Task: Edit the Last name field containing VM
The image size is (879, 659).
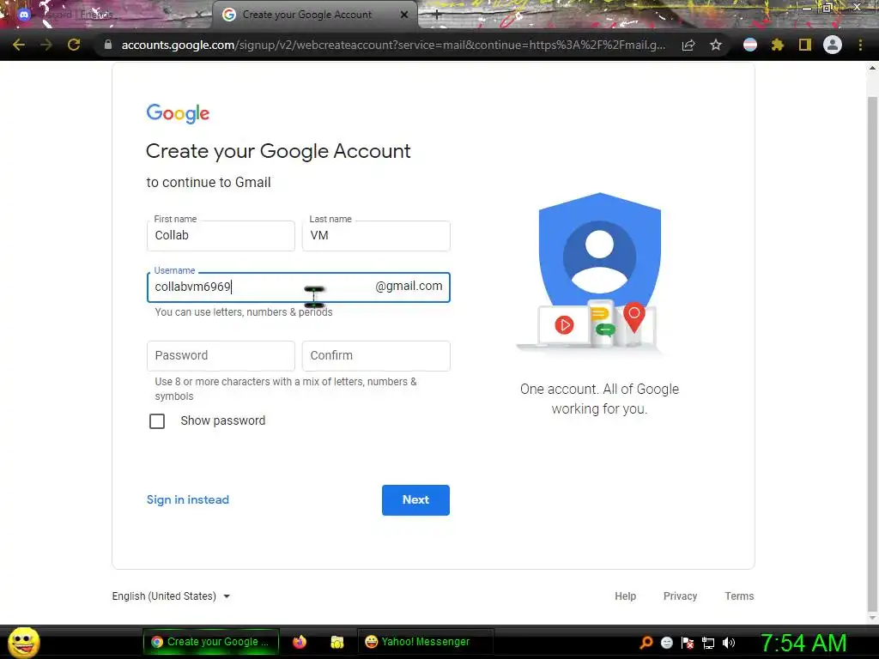Action: (376, 235)
